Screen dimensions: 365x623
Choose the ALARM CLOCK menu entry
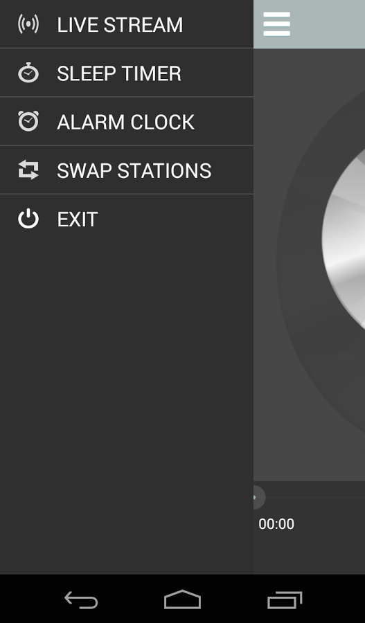127,121
